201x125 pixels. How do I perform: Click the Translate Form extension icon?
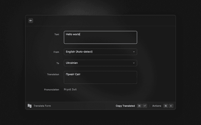[30, 106]
